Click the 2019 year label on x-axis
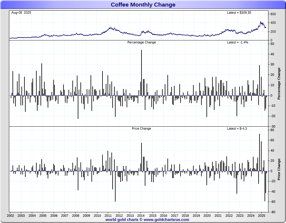286x223 pixels. [x=196, y=216]
